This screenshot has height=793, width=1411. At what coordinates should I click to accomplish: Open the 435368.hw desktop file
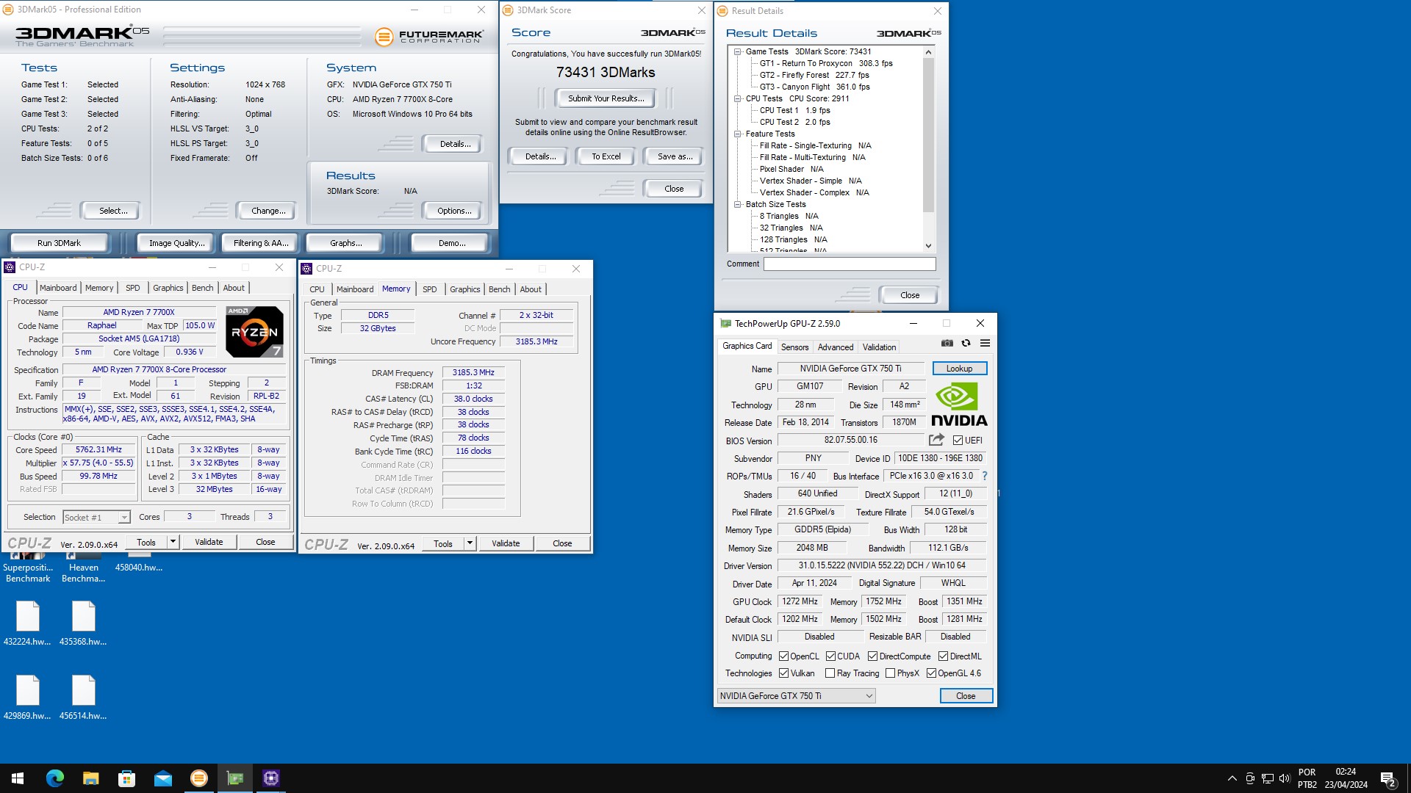pyautogui.click(x=83, y=623)
